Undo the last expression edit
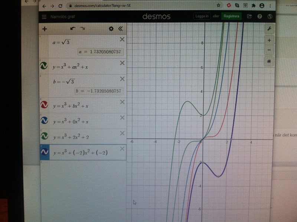The image size is (297, 222). [73, 29]
